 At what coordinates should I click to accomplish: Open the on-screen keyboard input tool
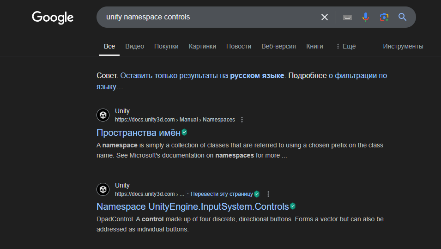(347, 17)
